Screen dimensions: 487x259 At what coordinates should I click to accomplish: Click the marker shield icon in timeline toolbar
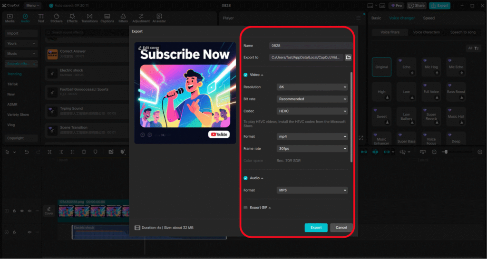[x=95, y=152]
